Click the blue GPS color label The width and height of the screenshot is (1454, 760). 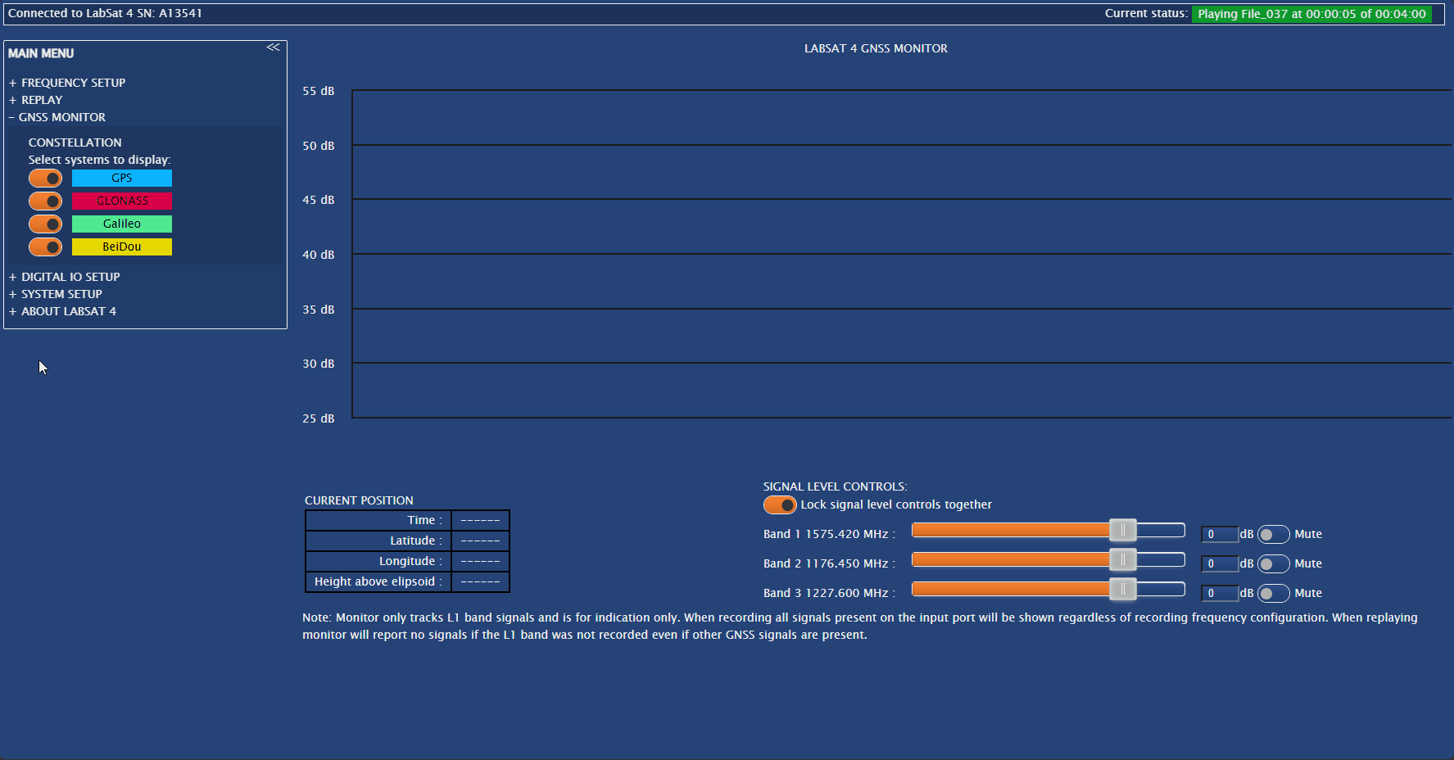(122, 178)
